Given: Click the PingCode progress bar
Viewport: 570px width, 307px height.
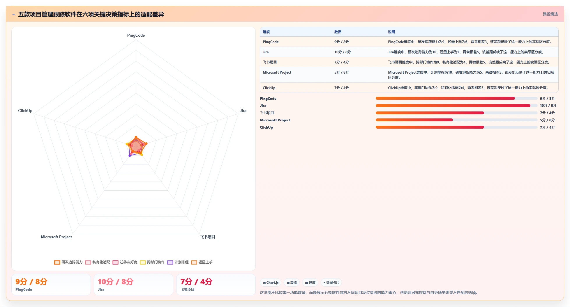Looking at the screenshot, I should pos(456,98).
